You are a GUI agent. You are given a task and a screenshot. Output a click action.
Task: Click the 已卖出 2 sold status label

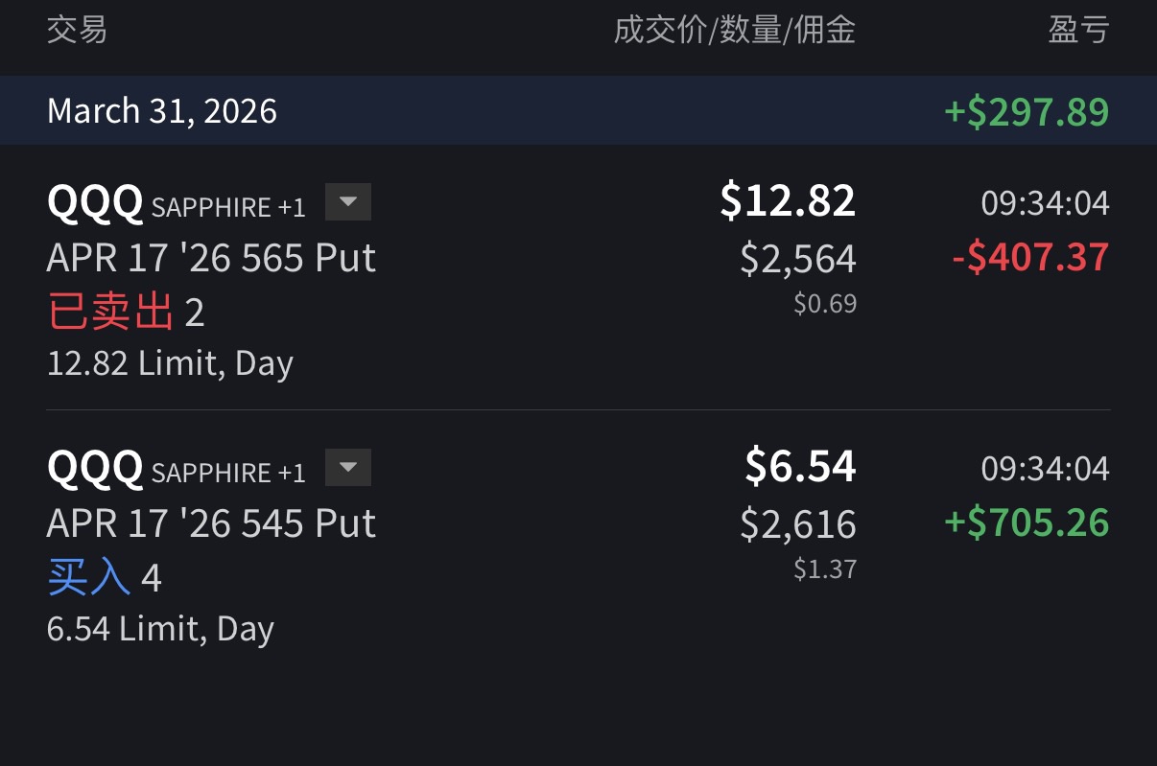pyautogui.click(x=126, y=313)
